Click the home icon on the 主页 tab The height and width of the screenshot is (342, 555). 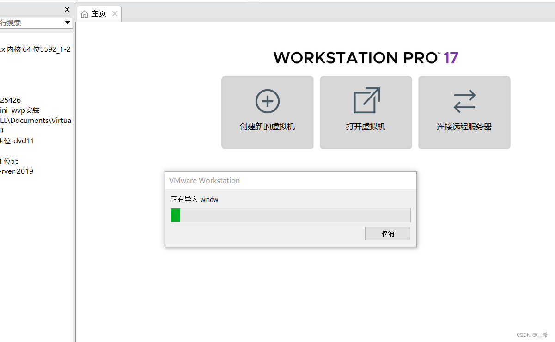(85, 14)
